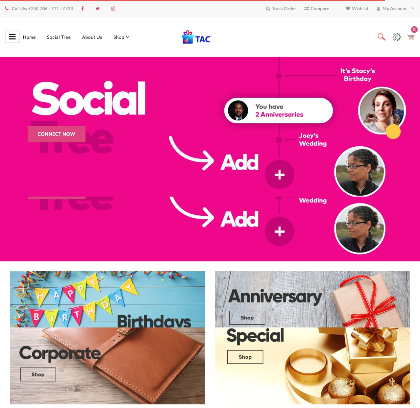Open the shopping cart icon

[411, 37]
